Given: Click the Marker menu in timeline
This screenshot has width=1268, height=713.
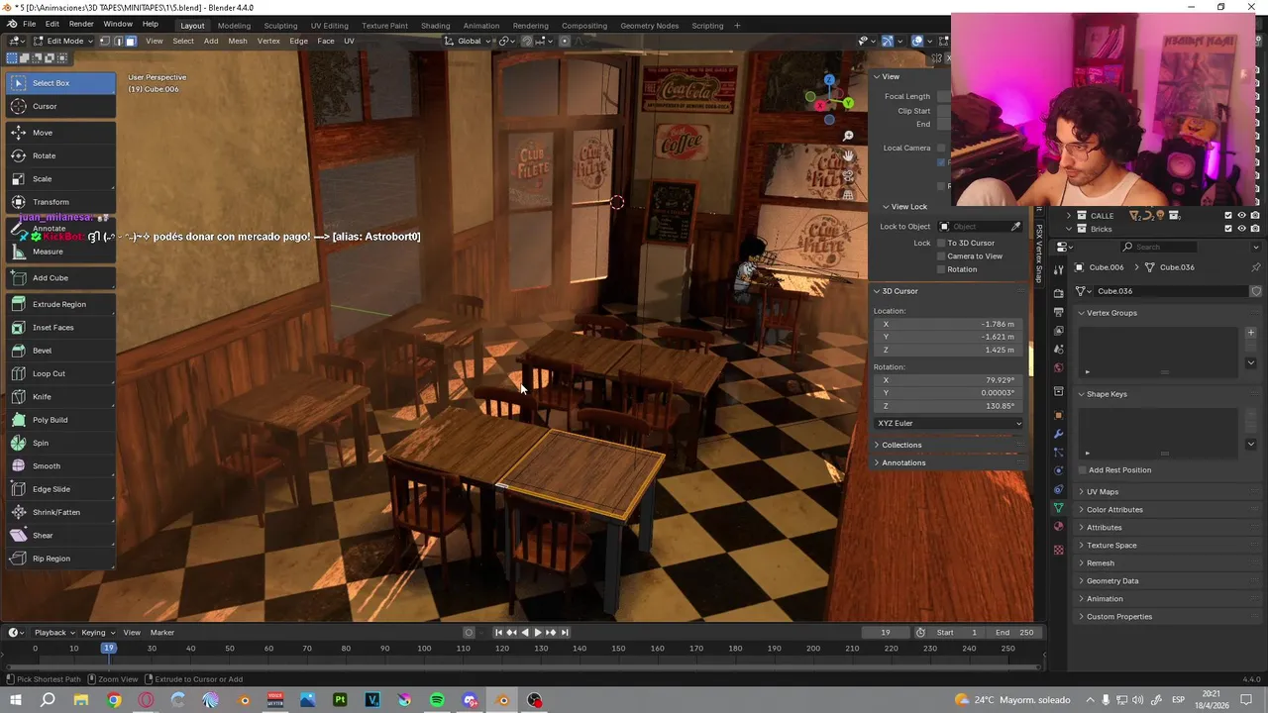Looking at the screenshot, I should pos(162,633).
